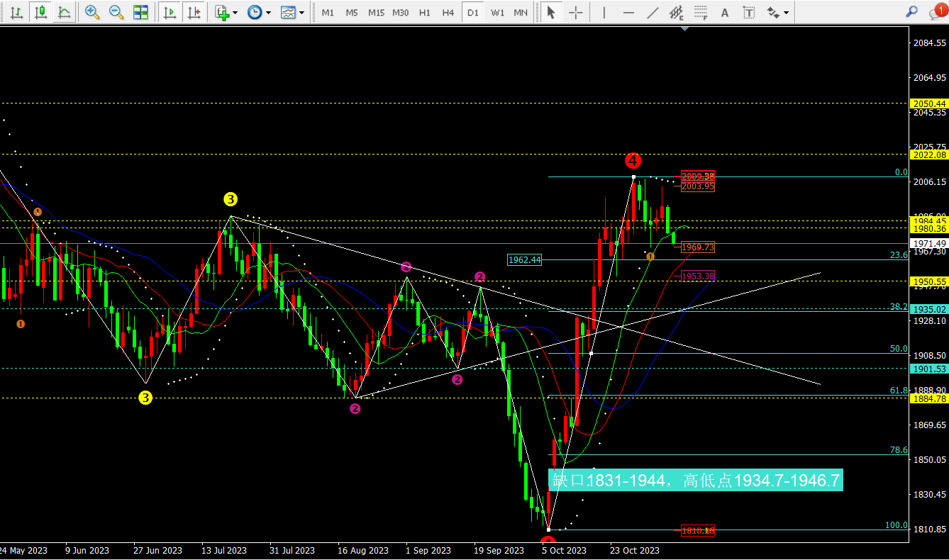
Task: Click the 5 Oct 2023 date label
Action: pyautogui.click(x=564, y=550)
